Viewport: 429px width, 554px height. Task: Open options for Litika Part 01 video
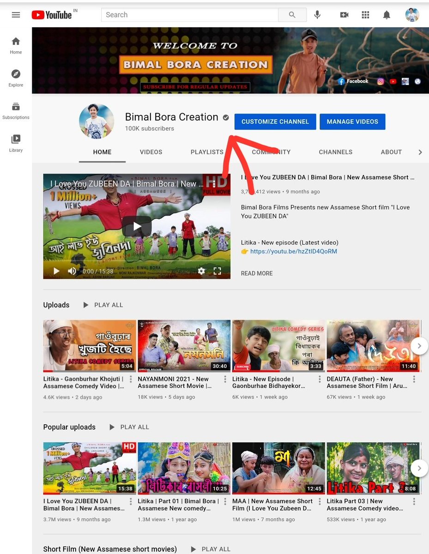pyautogui.click(x=225, y=501)
